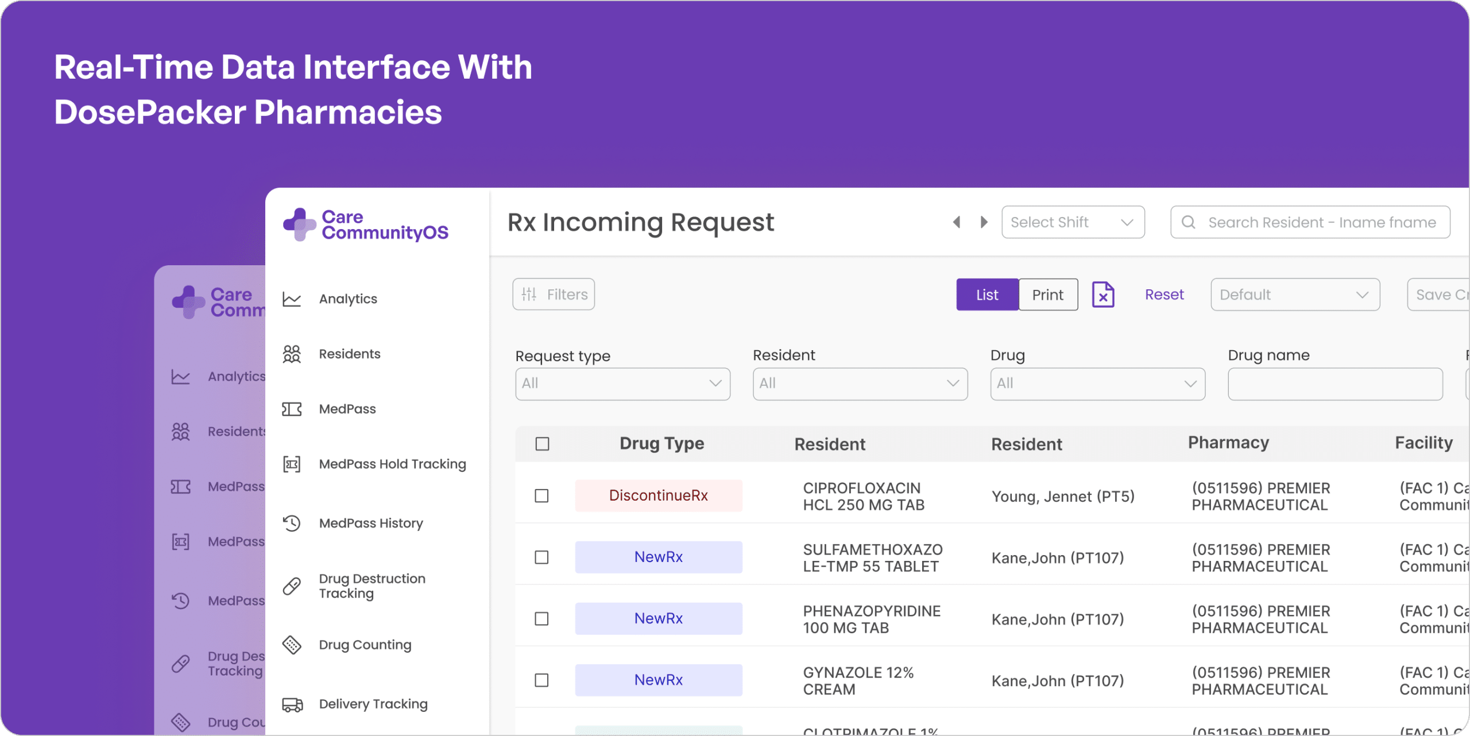
Task: Click resident name Young, Jennet (PT5)
Action: point(1063,497)
